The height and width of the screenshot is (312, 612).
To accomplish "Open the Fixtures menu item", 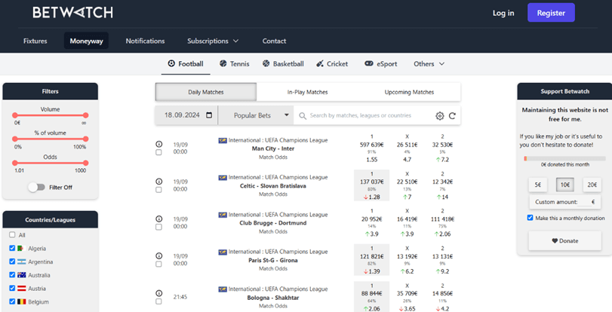I will [35, 41].
